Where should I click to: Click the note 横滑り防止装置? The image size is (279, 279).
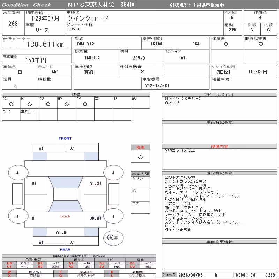[x=178, y=230]
